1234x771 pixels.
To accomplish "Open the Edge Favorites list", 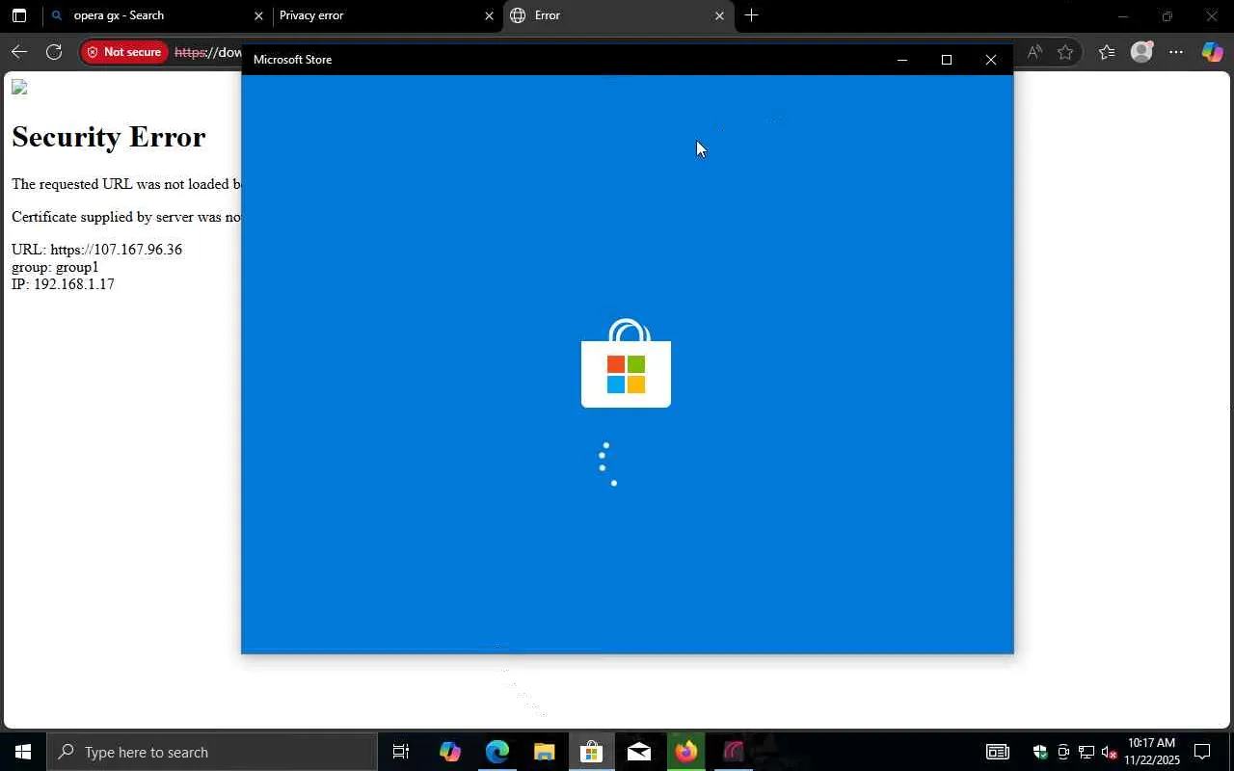I will pyautogui.click(x=1107, y=52).
